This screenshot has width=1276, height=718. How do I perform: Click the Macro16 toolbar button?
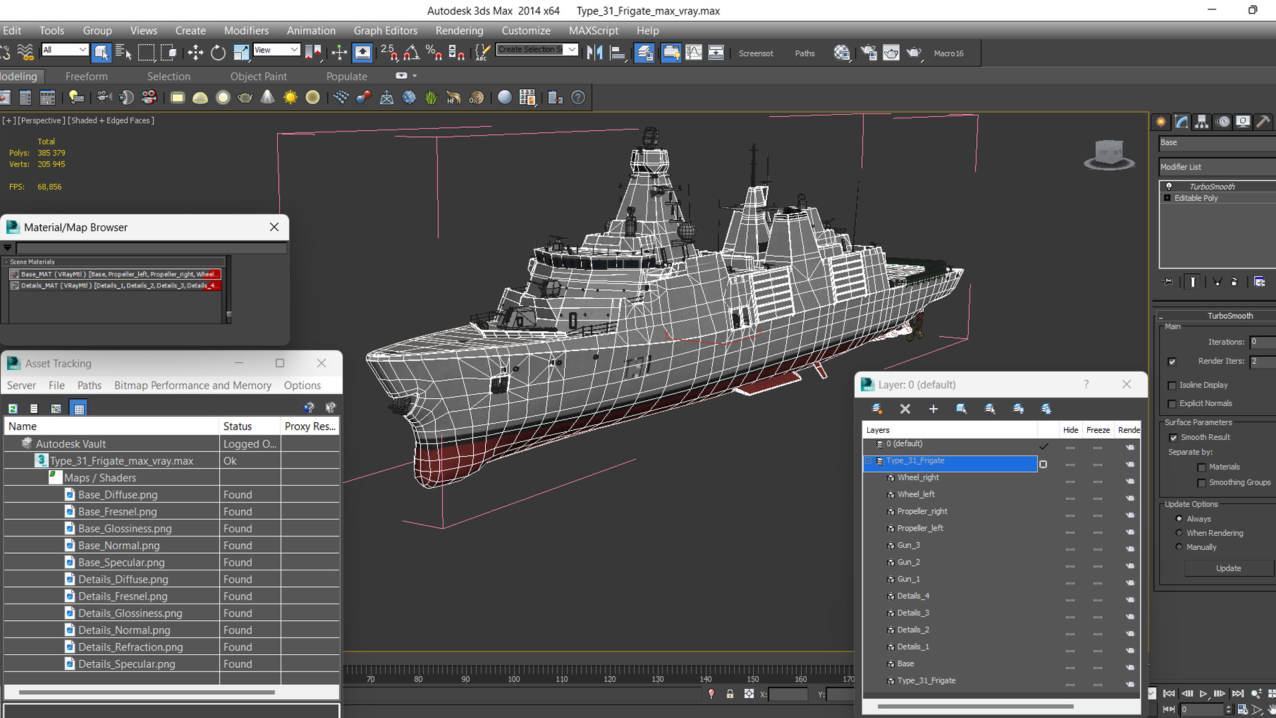pos(948,53)
